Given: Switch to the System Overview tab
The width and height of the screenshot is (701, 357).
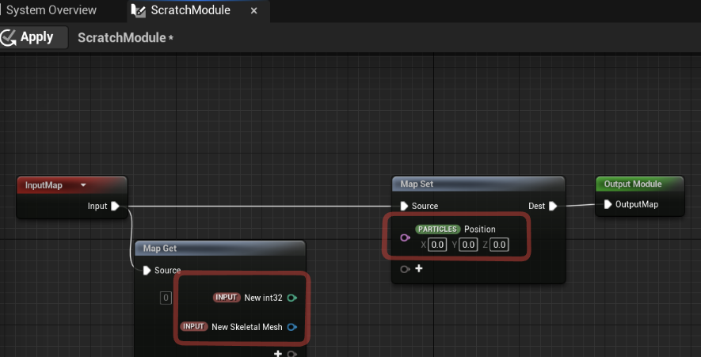Looking at the screenshot, I should click(51, 10).
